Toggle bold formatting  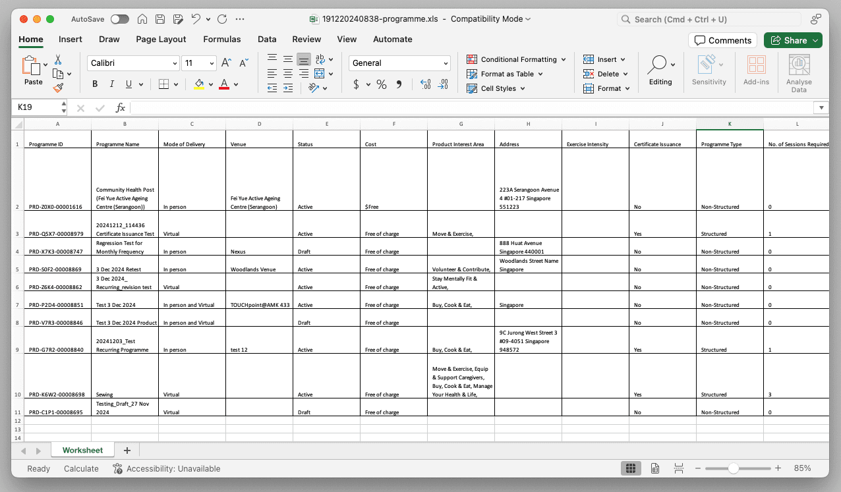[x=95, y=84]
